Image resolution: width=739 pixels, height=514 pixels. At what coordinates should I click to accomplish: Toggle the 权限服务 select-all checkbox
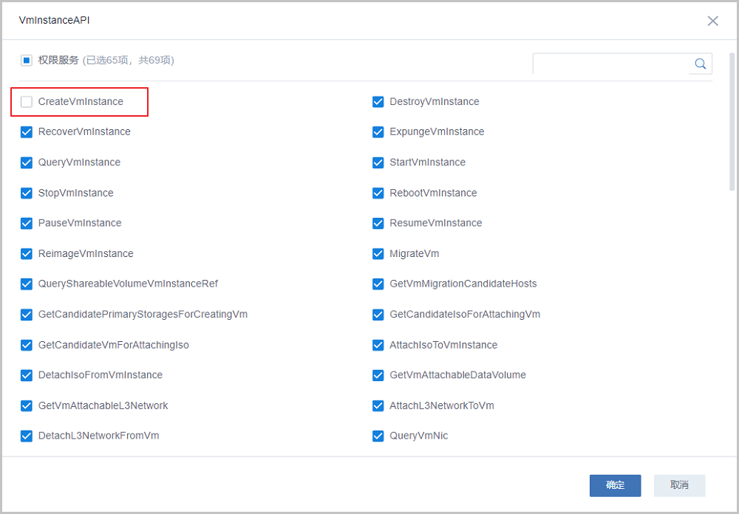27,61
